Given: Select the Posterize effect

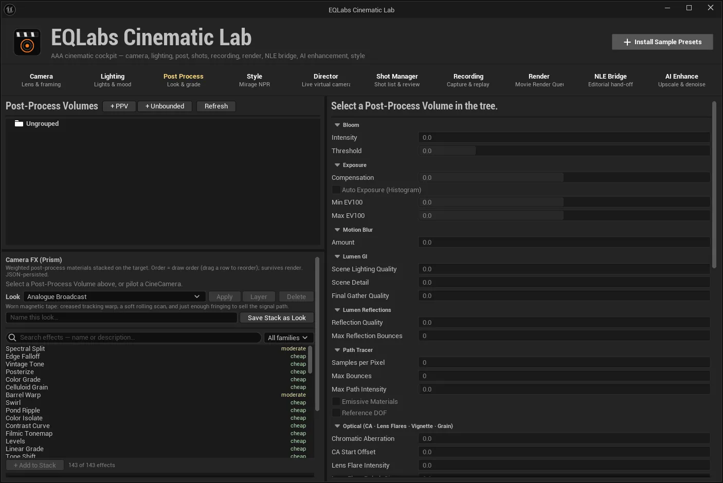Looking at the screenshot, I should [156, 371].
